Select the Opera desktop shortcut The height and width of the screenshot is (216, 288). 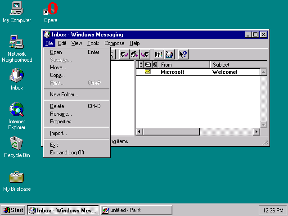[51, 12]
